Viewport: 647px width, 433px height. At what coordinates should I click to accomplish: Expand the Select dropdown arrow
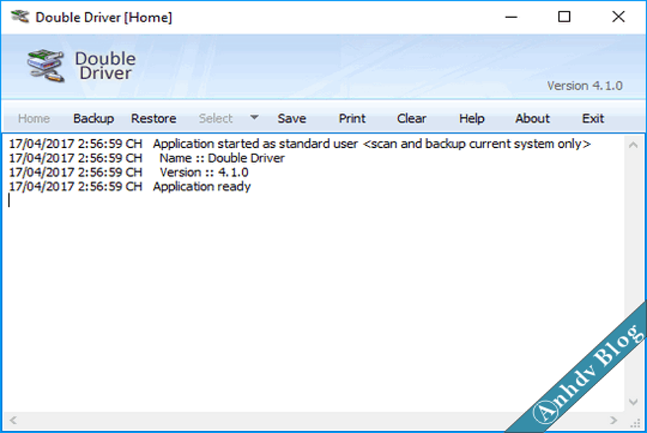pos(254,118)
